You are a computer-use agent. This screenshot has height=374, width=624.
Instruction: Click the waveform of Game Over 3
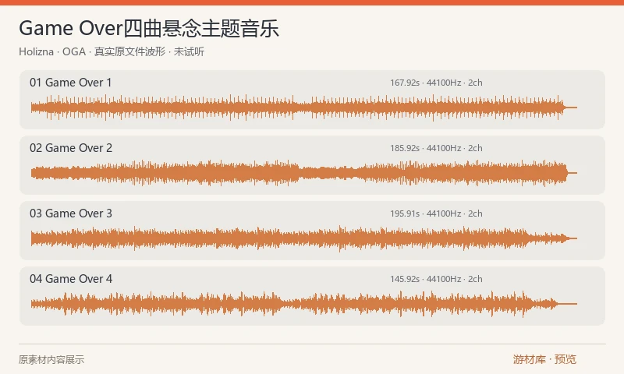click(304, 238)
